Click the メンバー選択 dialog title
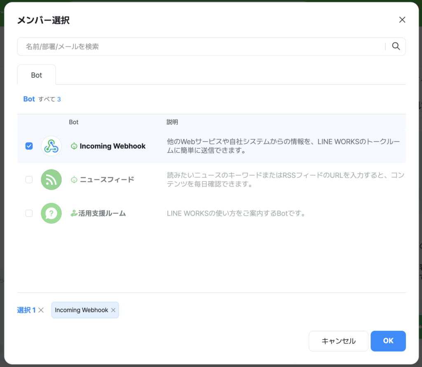 pyautogui.click(x=43, y=20)
